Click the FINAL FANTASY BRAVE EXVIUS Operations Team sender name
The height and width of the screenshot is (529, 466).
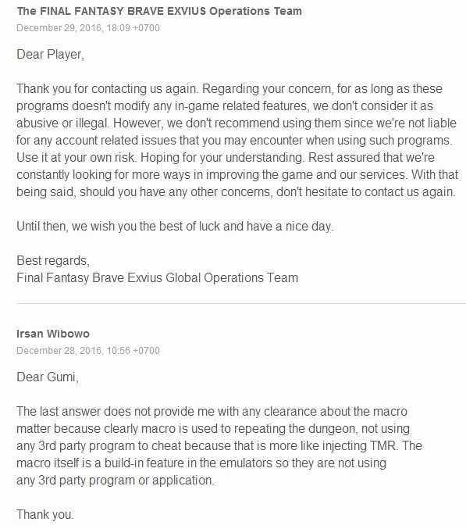159,11
